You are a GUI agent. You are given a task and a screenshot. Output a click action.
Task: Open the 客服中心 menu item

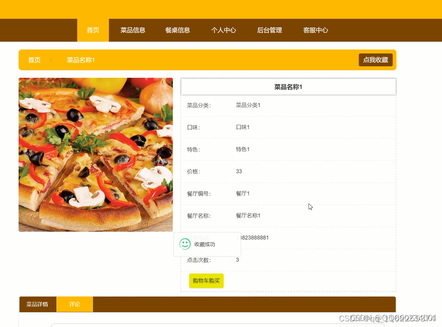click(315, 30)
